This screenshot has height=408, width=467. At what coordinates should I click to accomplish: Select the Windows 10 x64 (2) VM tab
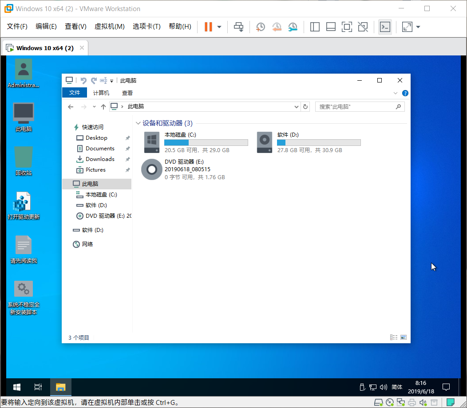point(45,48)
